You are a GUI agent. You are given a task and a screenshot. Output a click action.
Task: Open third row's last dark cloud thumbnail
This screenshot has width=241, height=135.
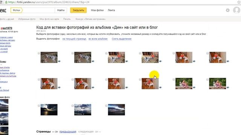pyautogui.click(x=116, y=110)
